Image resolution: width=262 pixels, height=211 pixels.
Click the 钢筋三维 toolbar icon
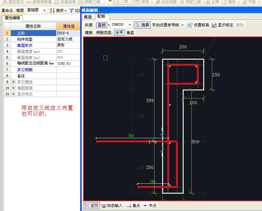point(81,2)
